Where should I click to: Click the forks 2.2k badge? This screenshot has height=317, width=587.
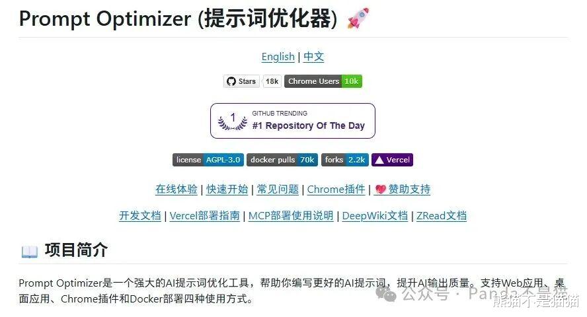(x=345, y=160)
